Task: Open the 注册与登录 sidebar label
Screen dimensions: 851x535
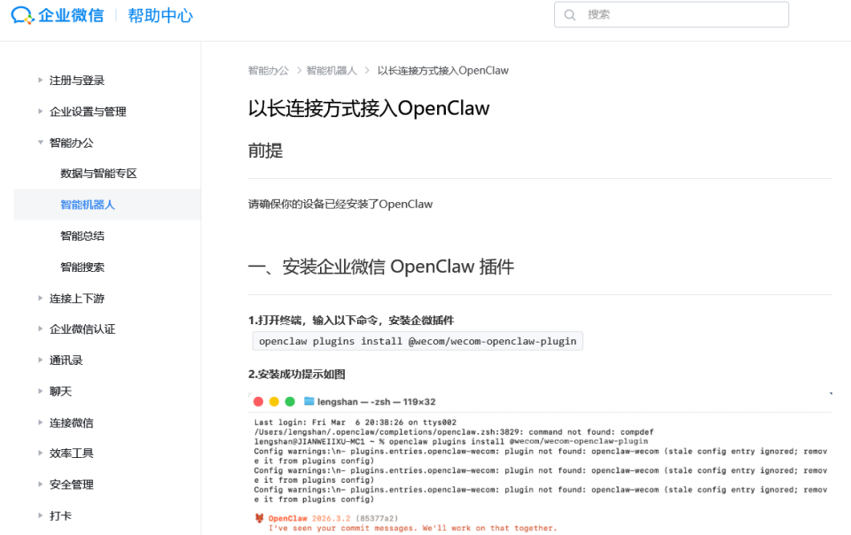Action: [x=76, y=81]
